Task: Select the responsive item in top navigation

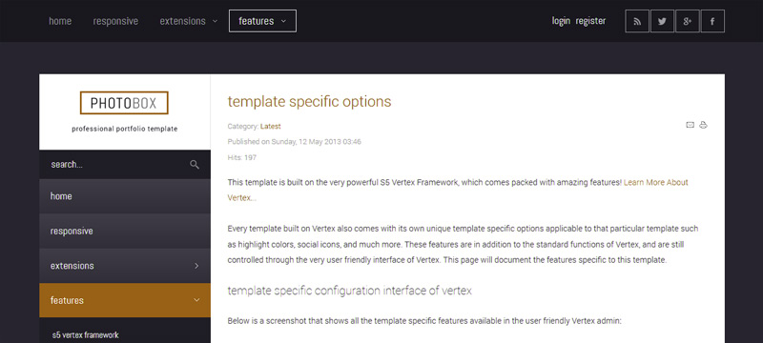Action: (115, 21)
